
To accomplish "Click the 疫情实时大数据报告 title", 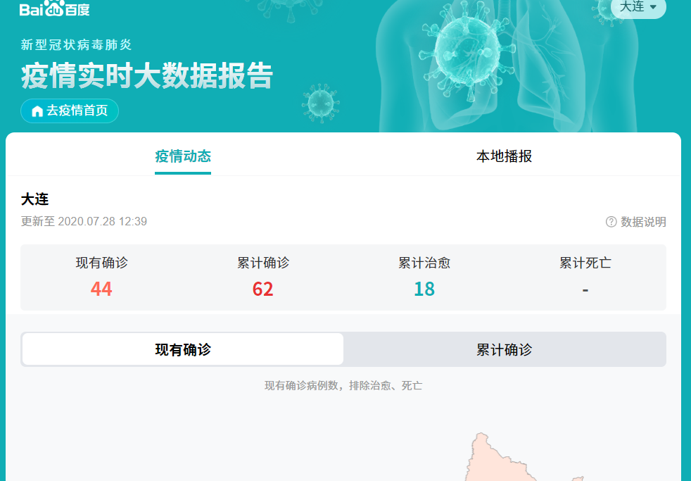I will pyautogui.click(x=146, y=76).
